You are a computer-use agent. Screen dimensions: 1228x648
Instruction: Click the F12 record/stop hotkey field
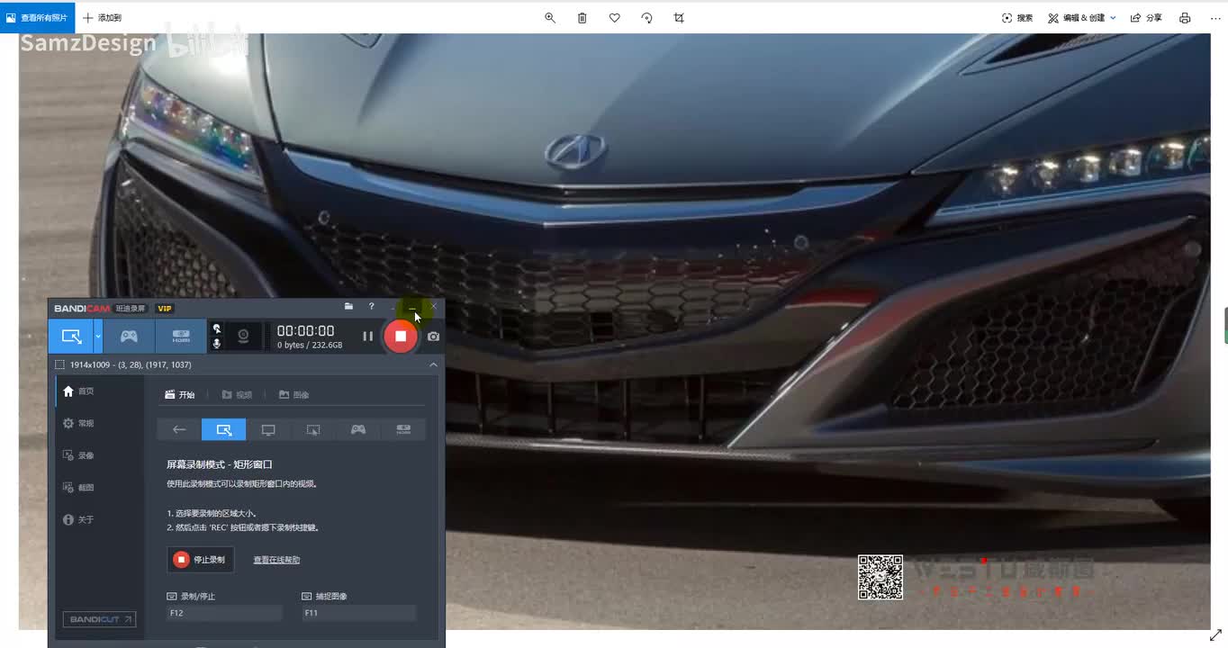click(224, 613)
